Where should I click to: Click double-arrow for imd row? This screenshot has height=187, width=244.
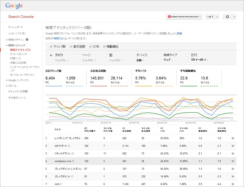[x=233, y=184]
